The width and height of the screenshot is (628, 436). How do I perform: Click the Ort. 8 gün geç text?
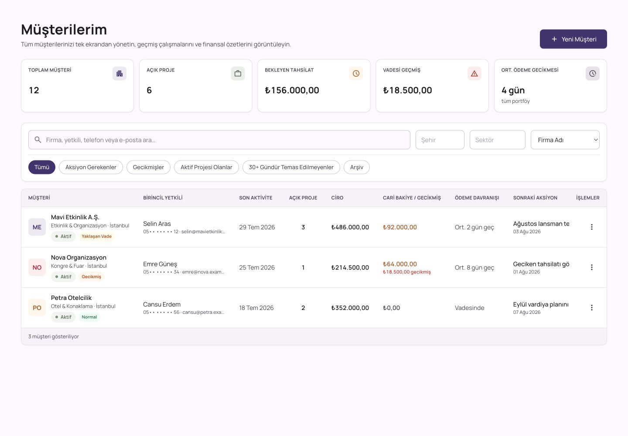(474, 268)
